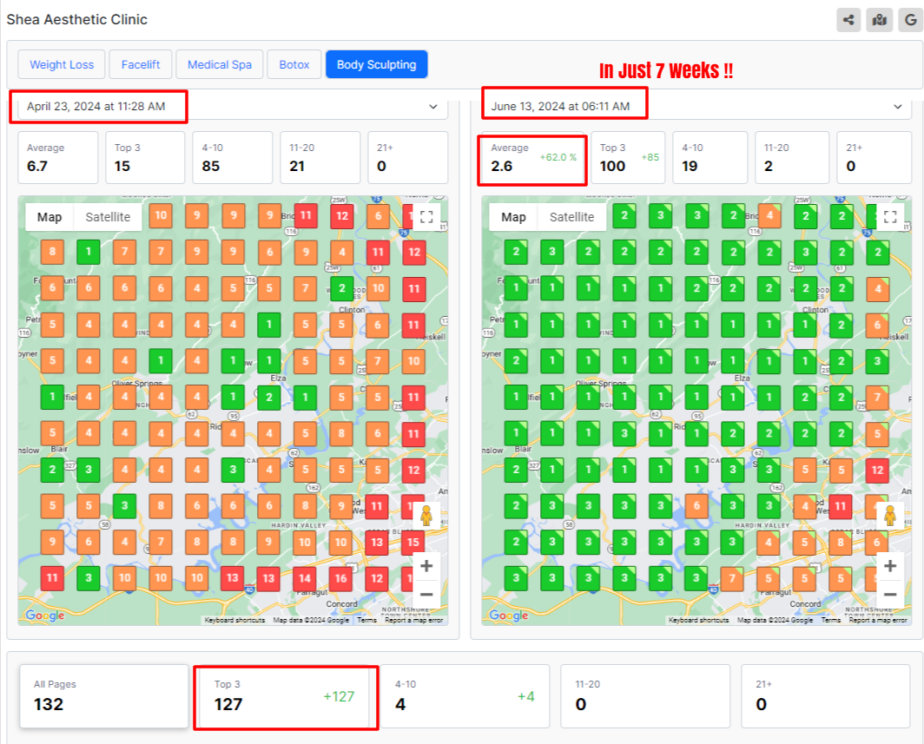This screenshot has height=744, width=924.
Task: Zoom in on left map
Action: (426, 566)
